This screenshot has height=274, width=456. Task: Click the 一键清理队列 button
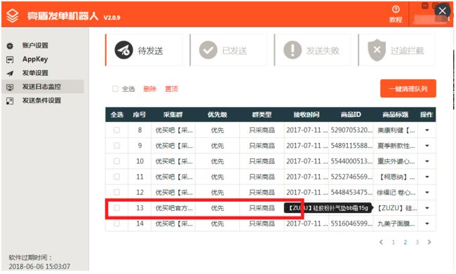[x=408, y=88]
